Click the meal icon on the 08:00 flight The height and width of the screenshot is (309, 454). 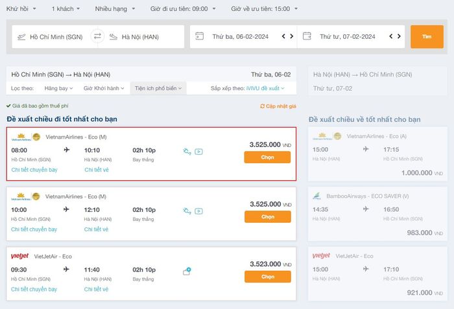click(x=187, y=152)
